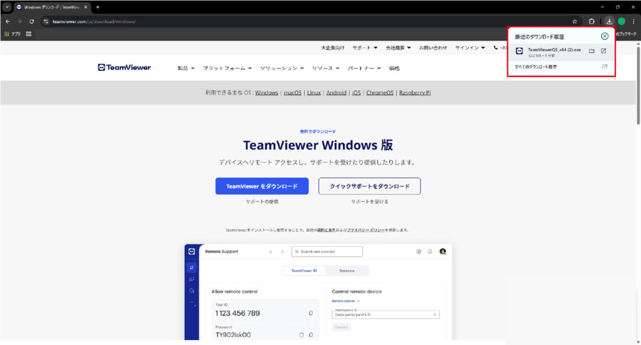Reload the page
The height and width of the screenshot is (345, 641).
pos(31,21)
